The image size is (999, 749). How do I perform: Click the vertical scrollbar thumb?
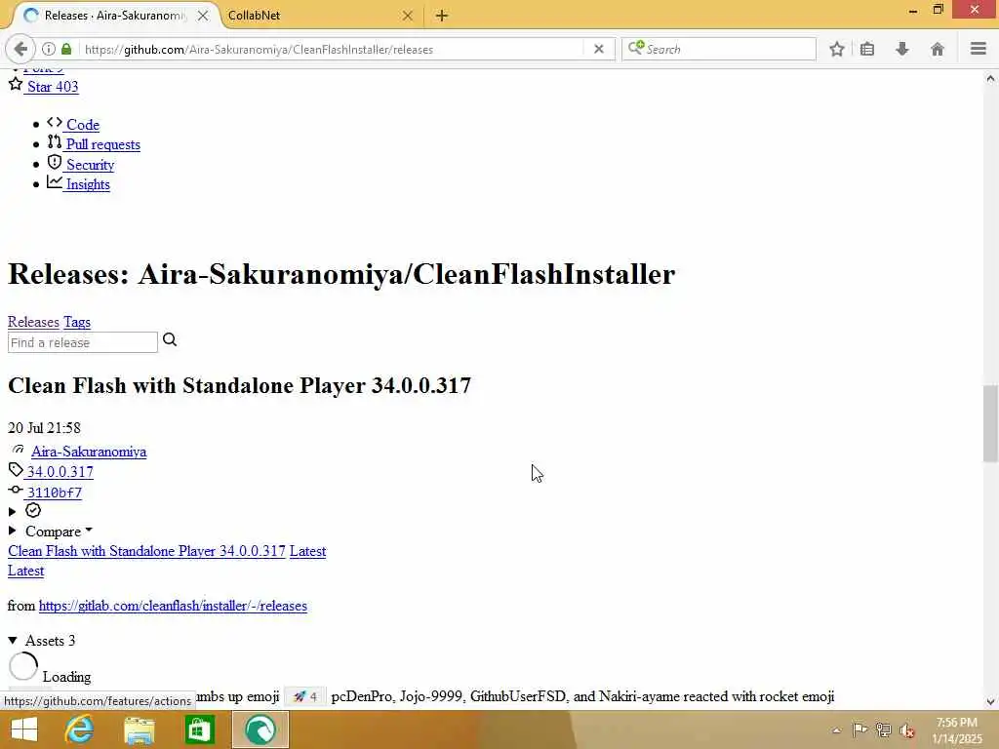[990, 423]
